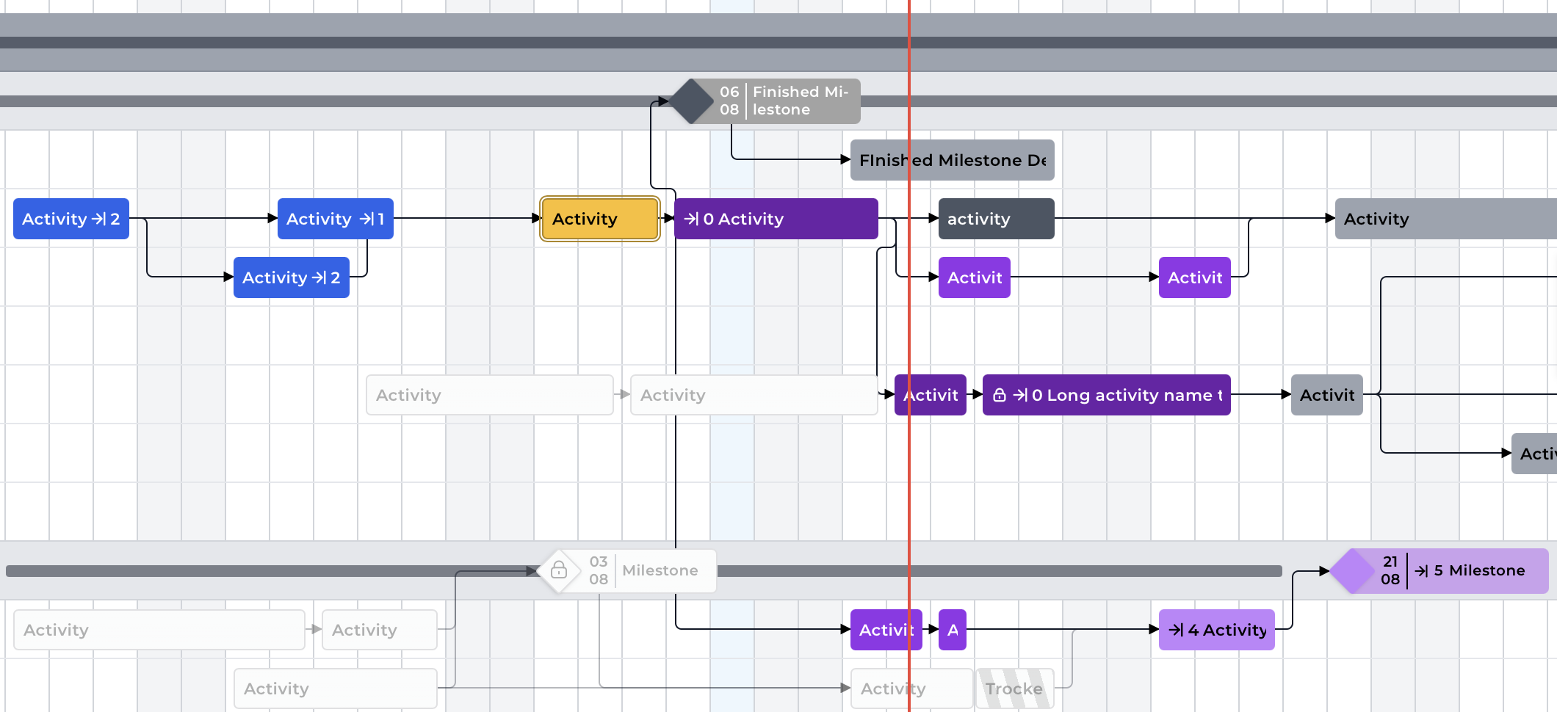Open the Finished Milestone De gray bar
This screenshot has height=712, width=1557.
point(953,160)
